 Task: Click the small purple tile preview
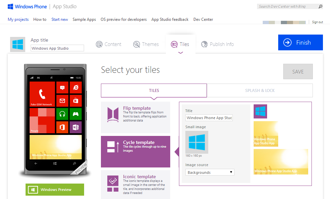[260, 111]
